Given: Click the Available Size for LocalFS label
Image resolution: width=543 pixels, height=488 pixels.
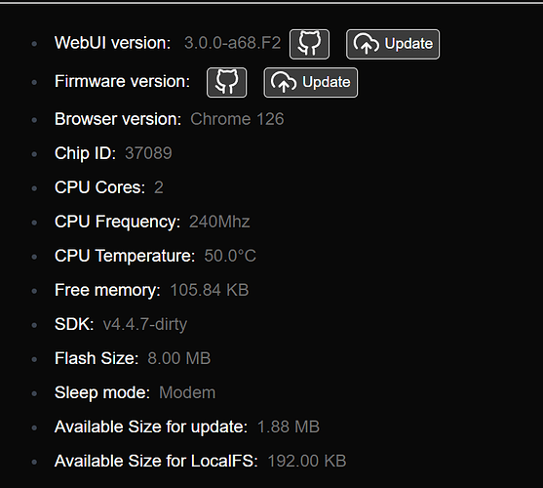Looking at the screenshot, I should (156, 461).
